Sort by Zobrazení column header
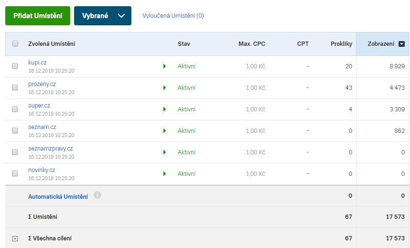410x248 pixels. 381,43
